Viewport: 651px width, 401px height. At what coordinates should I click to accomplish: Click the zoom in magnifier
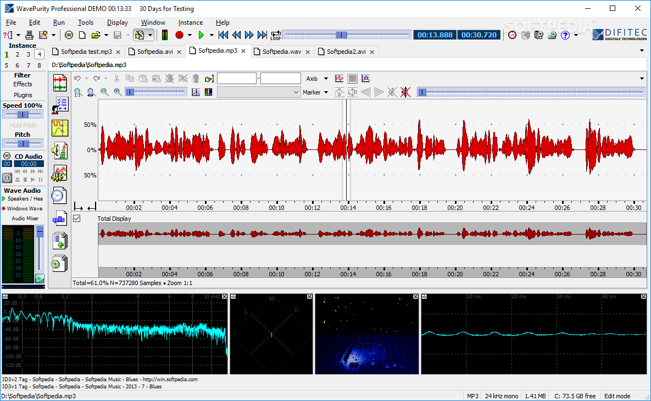click(118, 92)
